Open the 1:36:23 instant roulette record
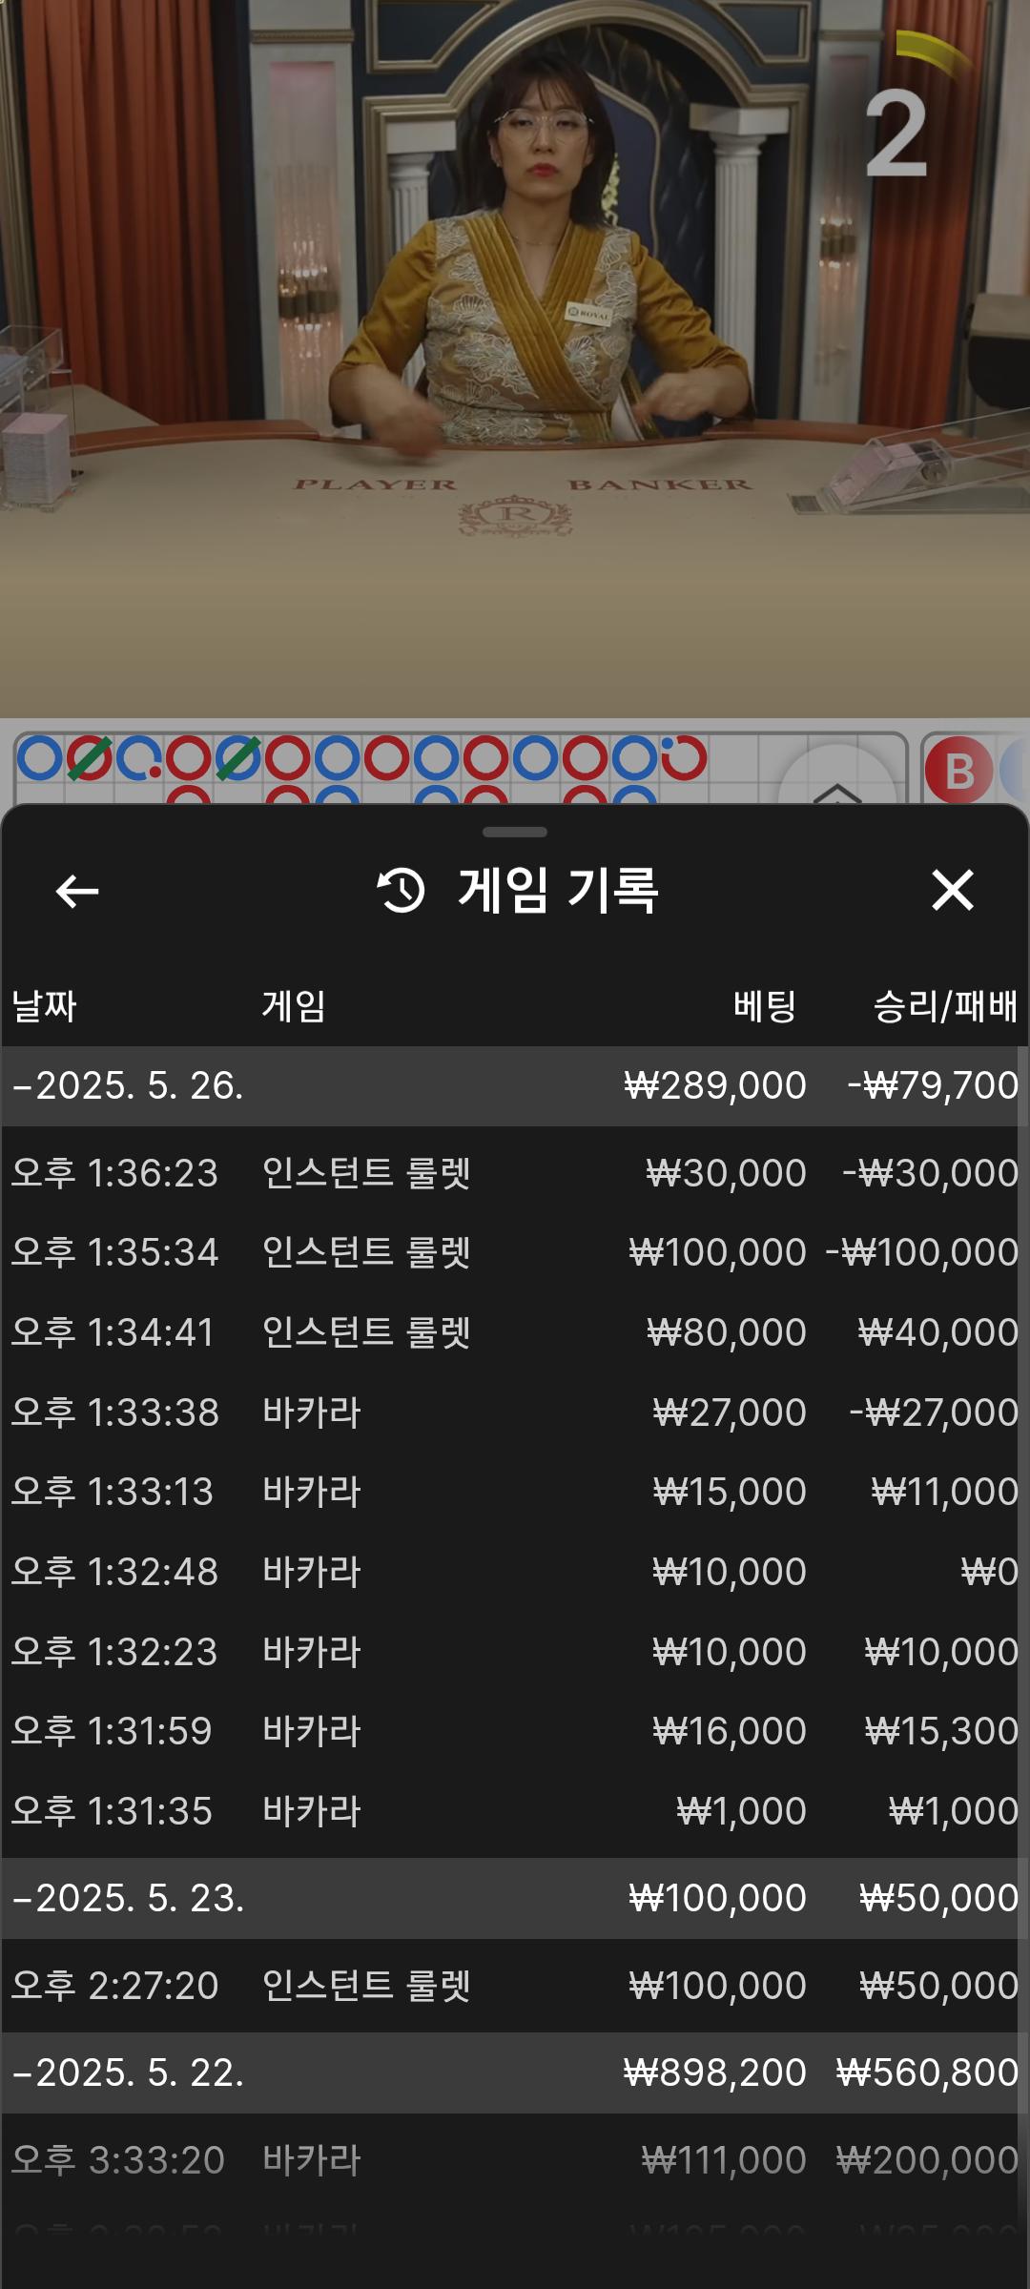The height and width of the screenshot is (2289, 1030). [515, 1173]
